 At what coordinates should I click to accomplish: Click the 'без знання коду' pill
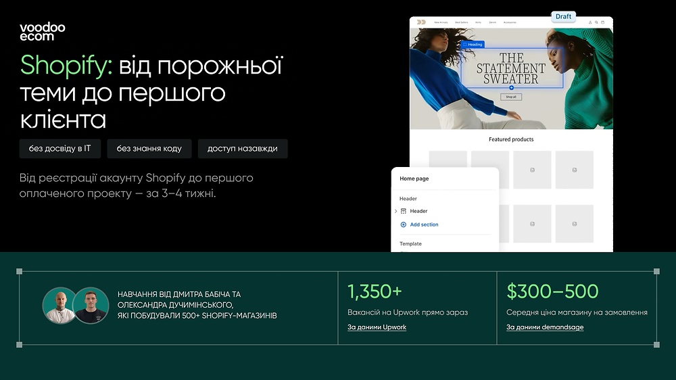pyautogui.click(x=149, y=148)
